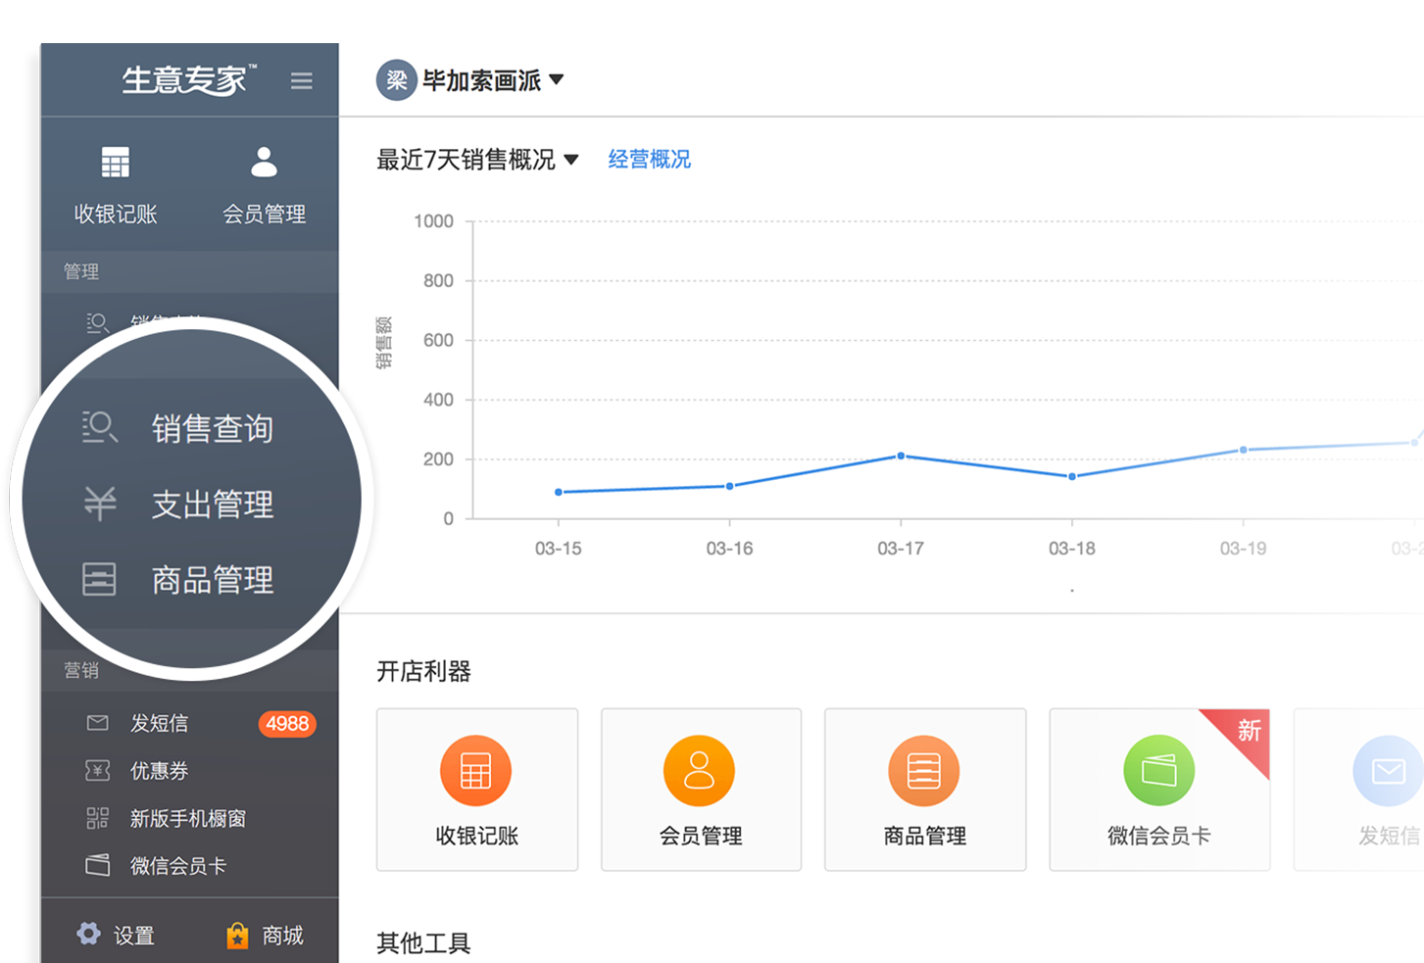Click the orange 会员管理 tile icon
The image size is (1424, 963).
(699, 771)
